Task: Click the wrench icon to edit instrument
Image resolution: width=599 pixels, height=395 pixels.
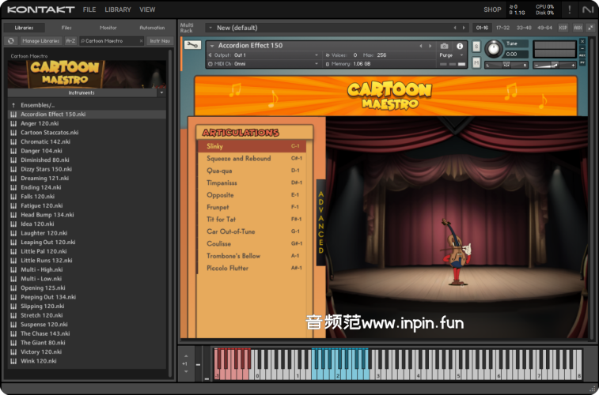Action: (x=191, y=45)
